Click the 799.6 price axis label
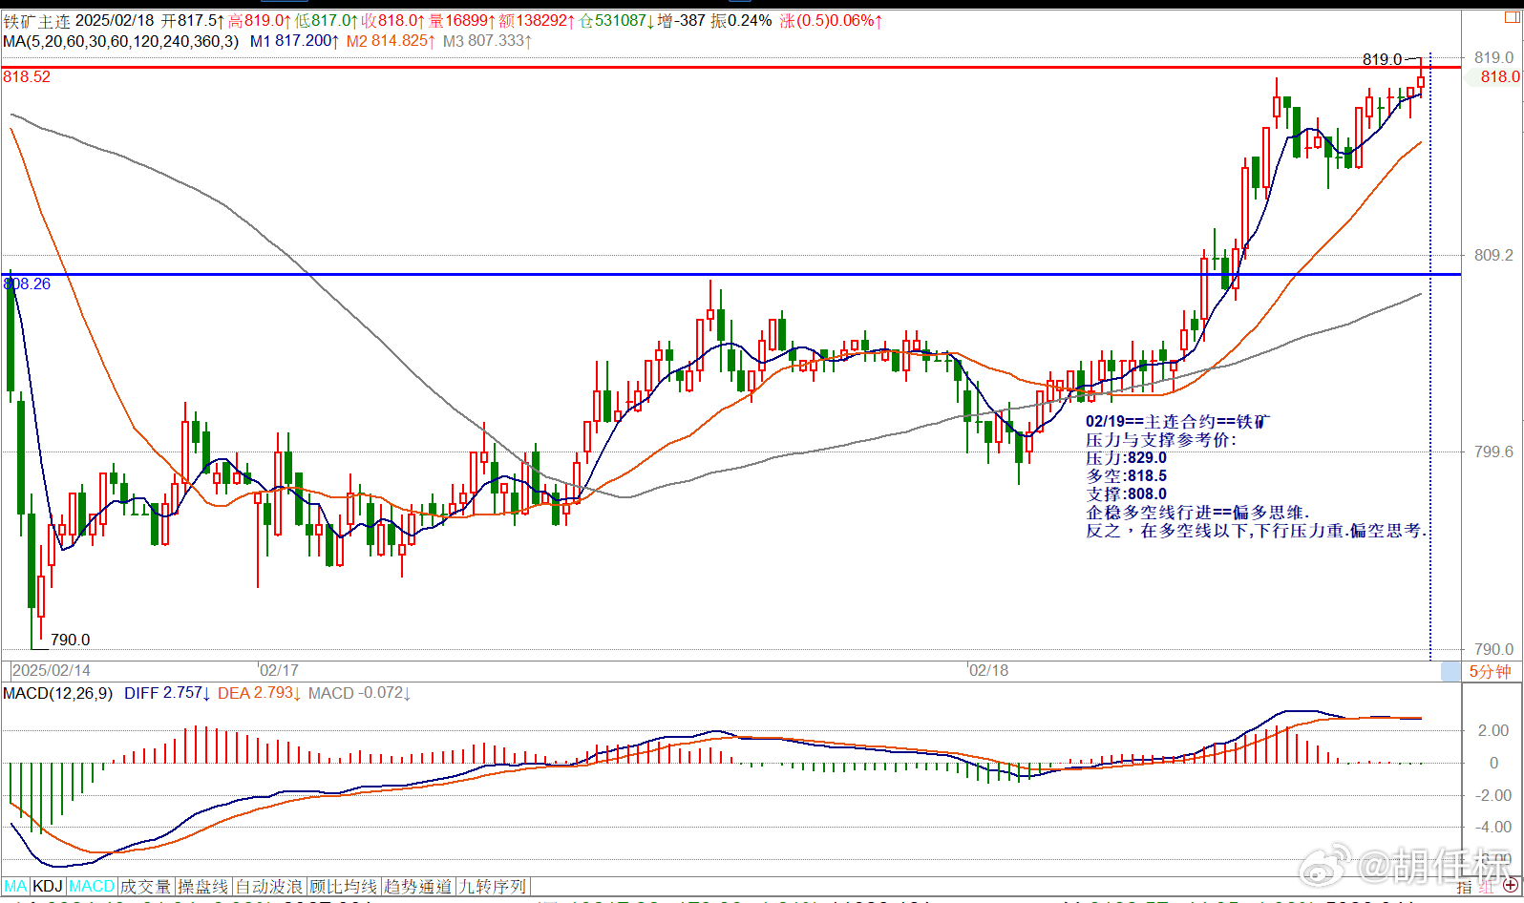Screen dimensions: 1524x903 [1493, 451]
